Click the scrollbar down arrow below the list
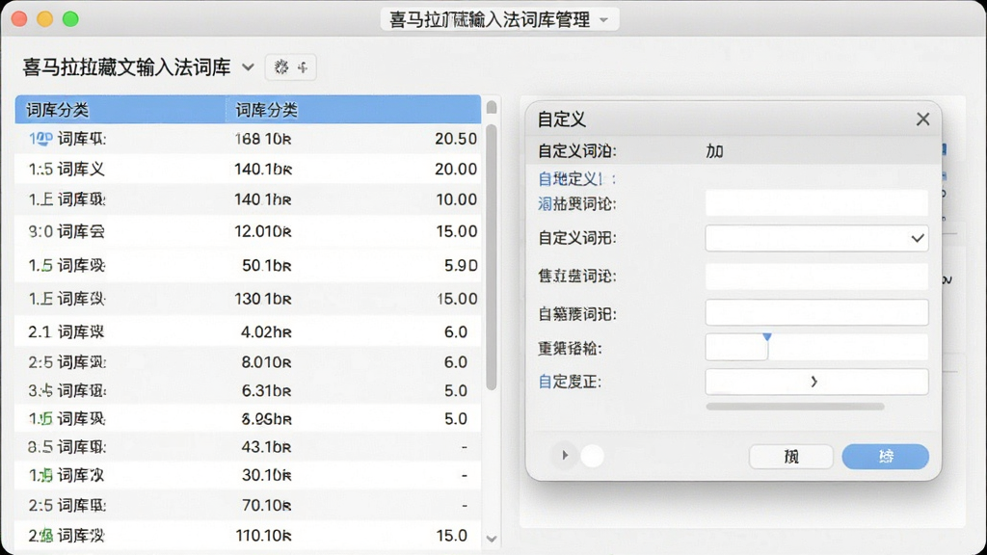 click(x=492, y=539)
